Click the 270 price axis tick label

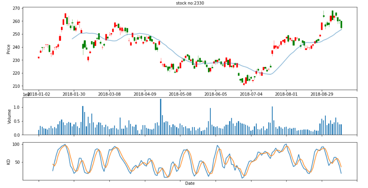[x=17, y=8]
